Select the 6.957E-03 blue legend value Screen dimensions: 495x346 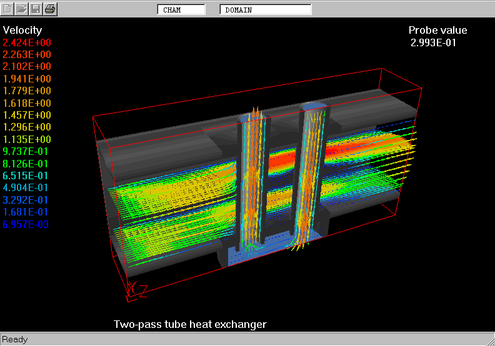tap(27, 224)
